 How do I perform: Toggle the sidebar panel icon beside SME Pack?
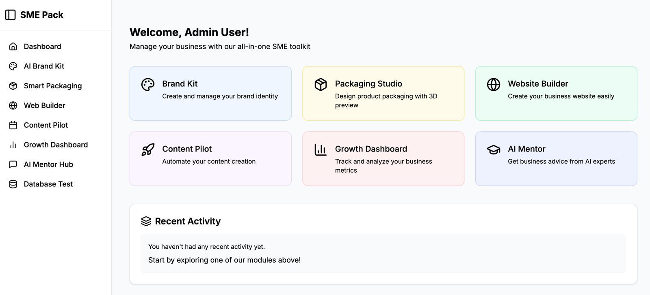tap(10, 15)
